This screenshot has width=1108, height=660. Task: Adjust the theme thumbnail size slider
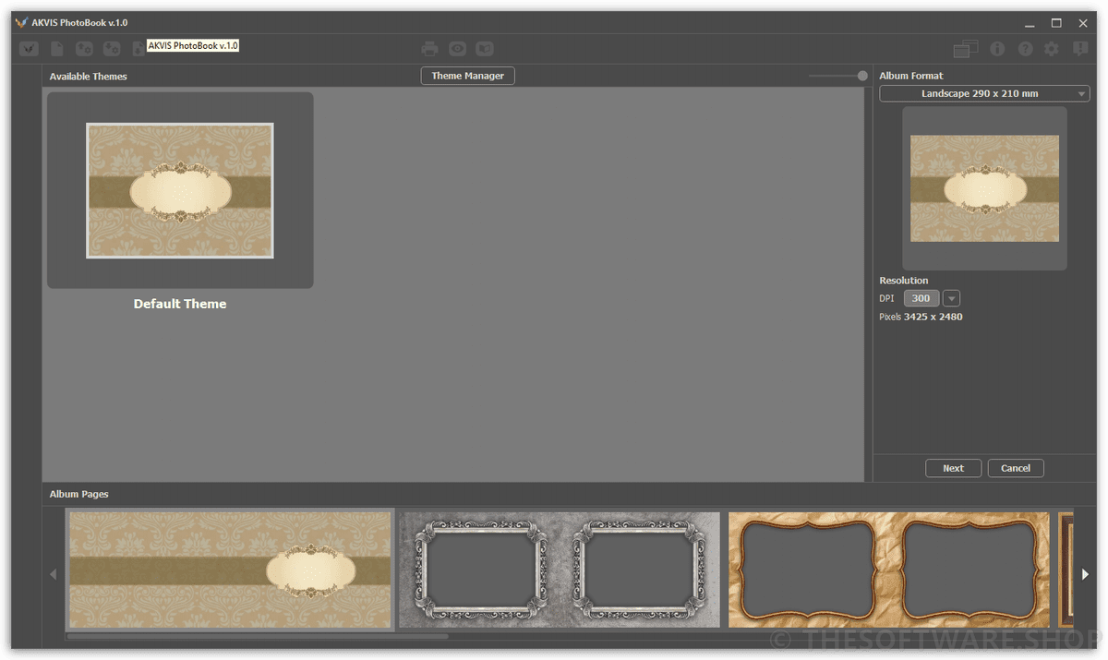(837, 76)
